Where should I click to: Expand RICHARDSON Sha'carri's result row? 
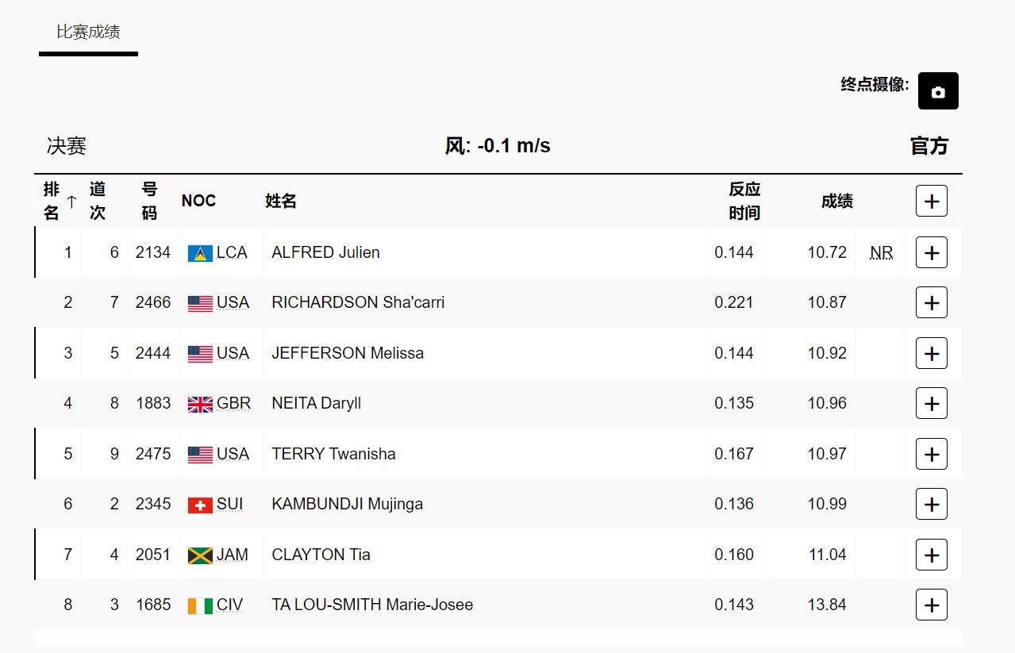click(x=931, y=303)
